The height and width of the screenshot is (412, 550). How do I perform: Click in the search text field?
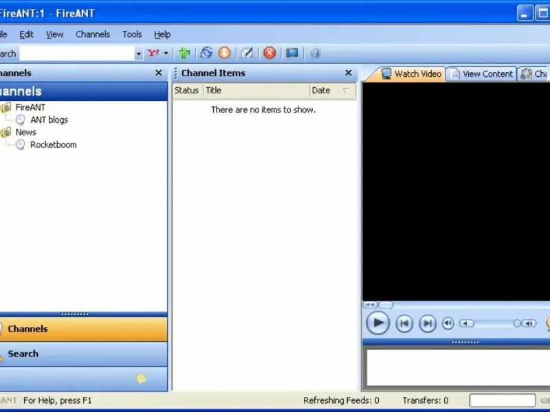(x=77, y=54)
